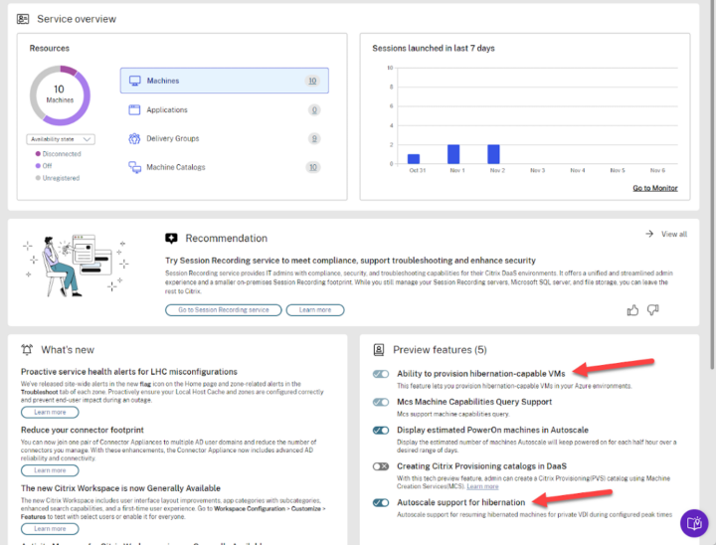Viewport: 716px width, 545px height.
Task: Toggle Mcs Machine Capabilities Query Support
Action: click(x=381, y=402)
